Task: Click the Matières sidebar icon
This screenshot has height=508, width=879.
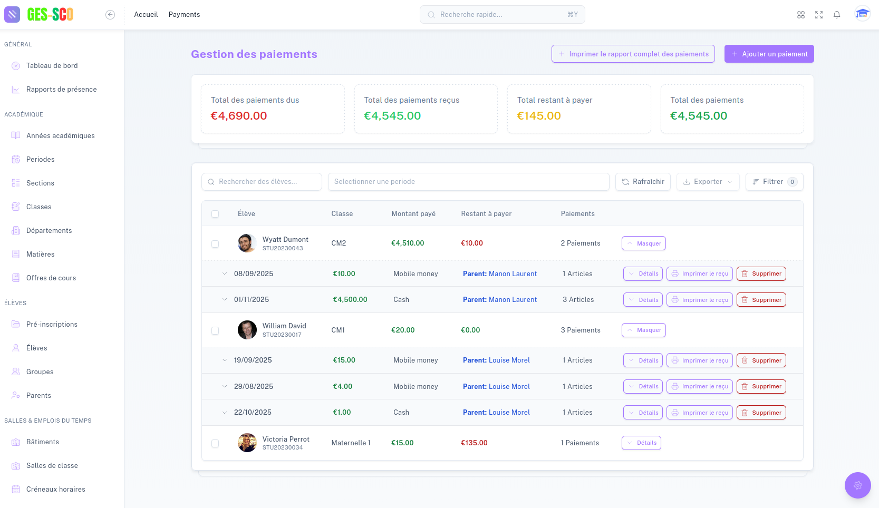Action: [16, 254]
